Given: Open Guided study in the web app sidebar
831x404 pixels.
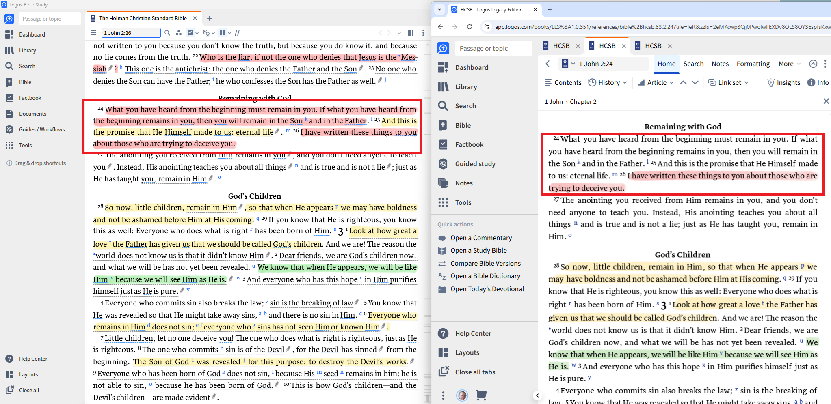Looking at the screenshot, I should point(467,164).
